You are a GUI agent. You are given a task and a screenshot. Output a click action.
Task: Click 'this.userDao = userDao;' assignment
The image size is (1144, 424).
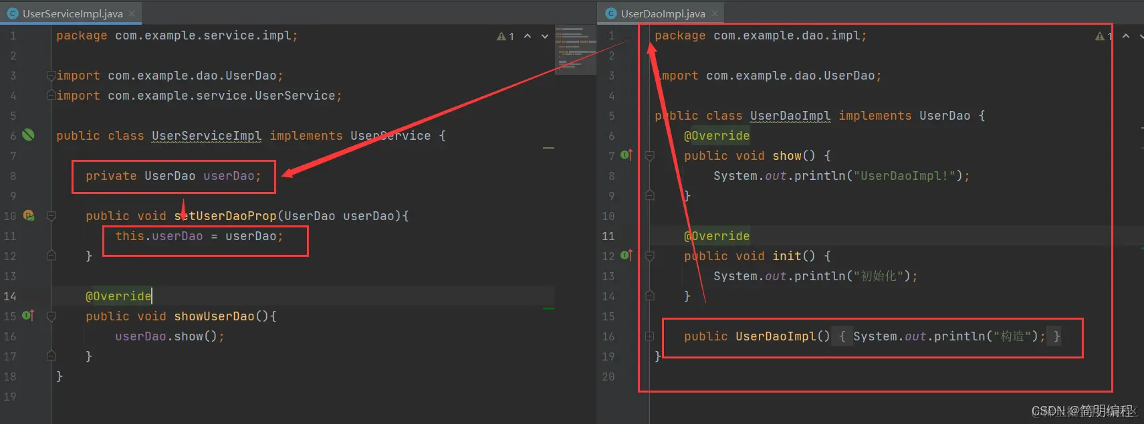(199, 236)
